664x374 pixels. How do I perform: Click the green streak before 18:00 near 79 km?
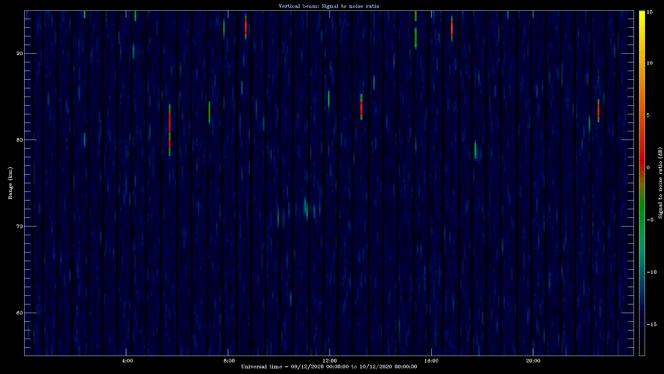point(476,150)
